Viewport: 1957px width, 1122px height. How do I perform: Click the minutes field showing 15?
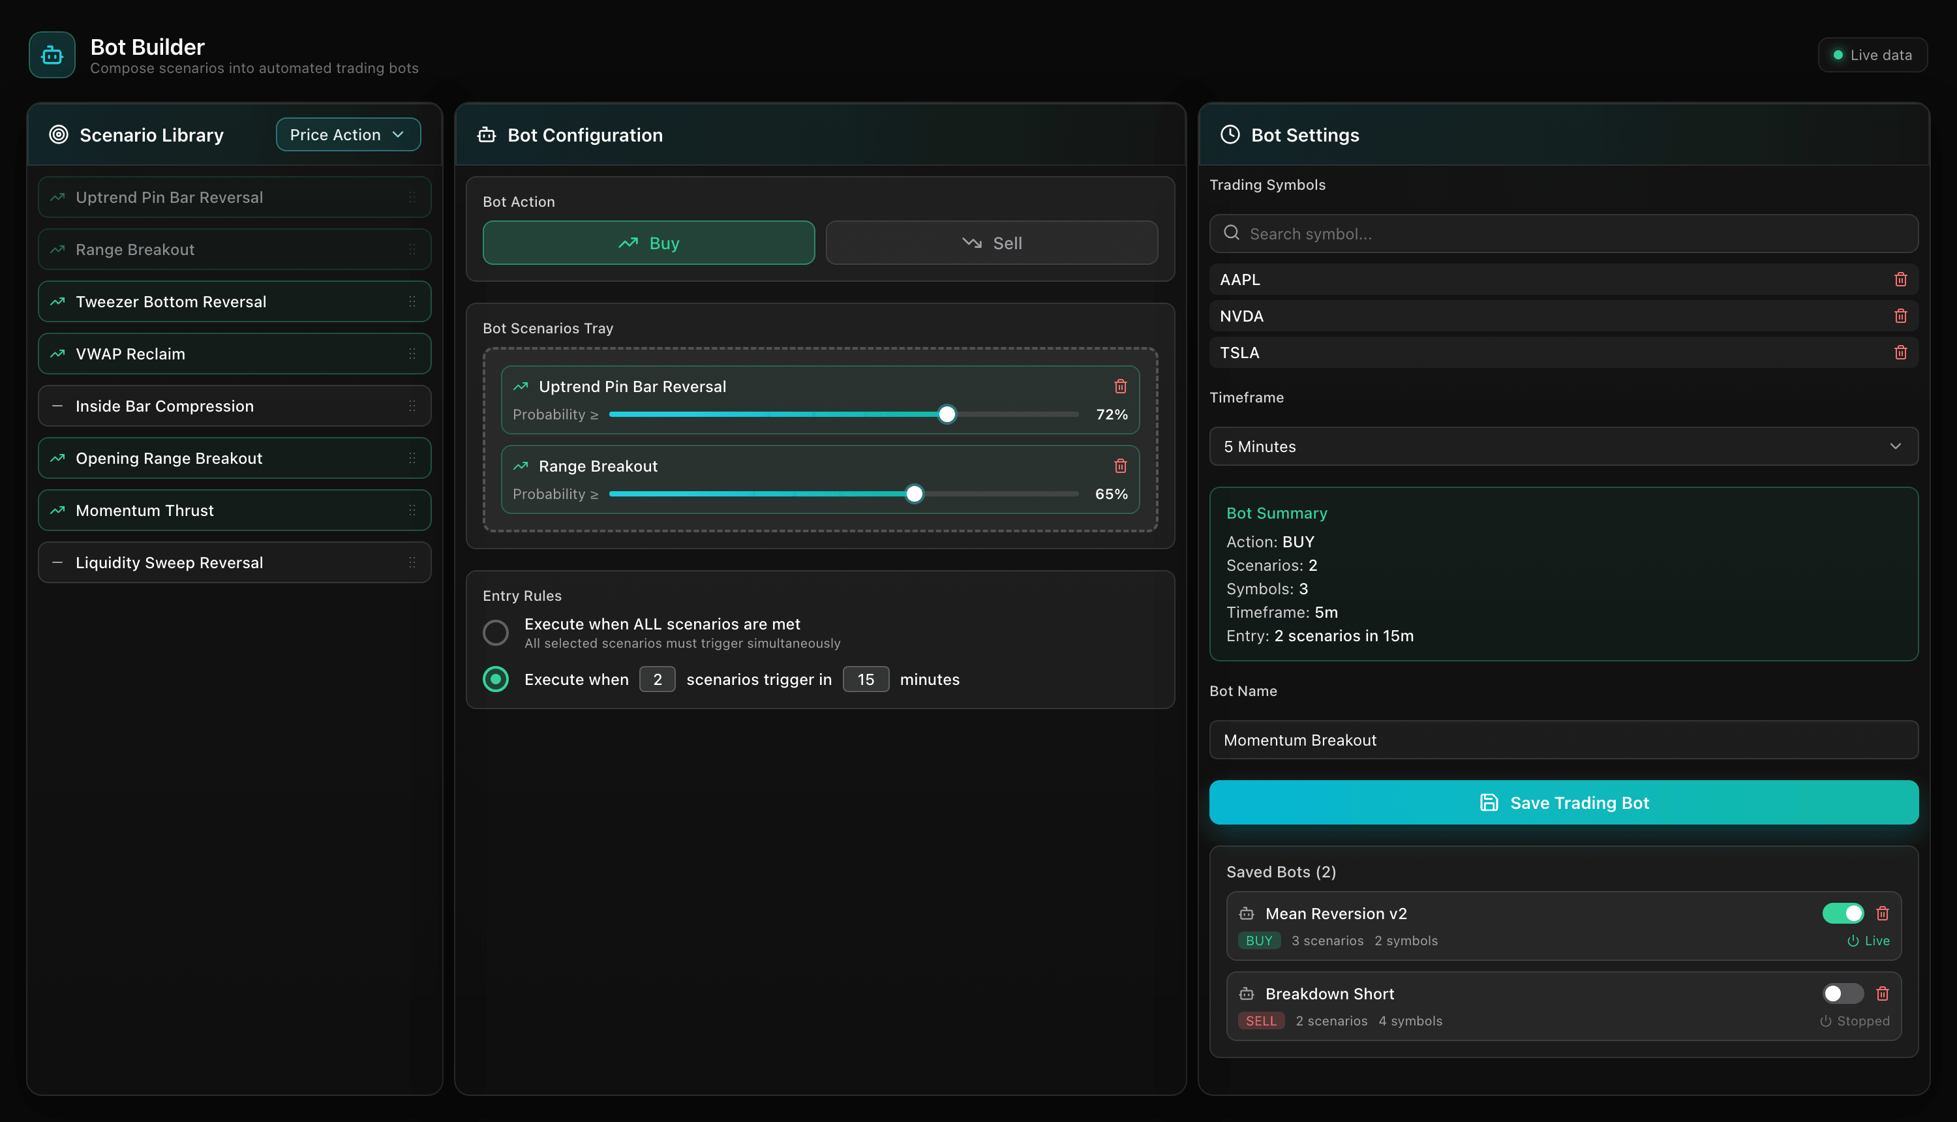(865, 679)
